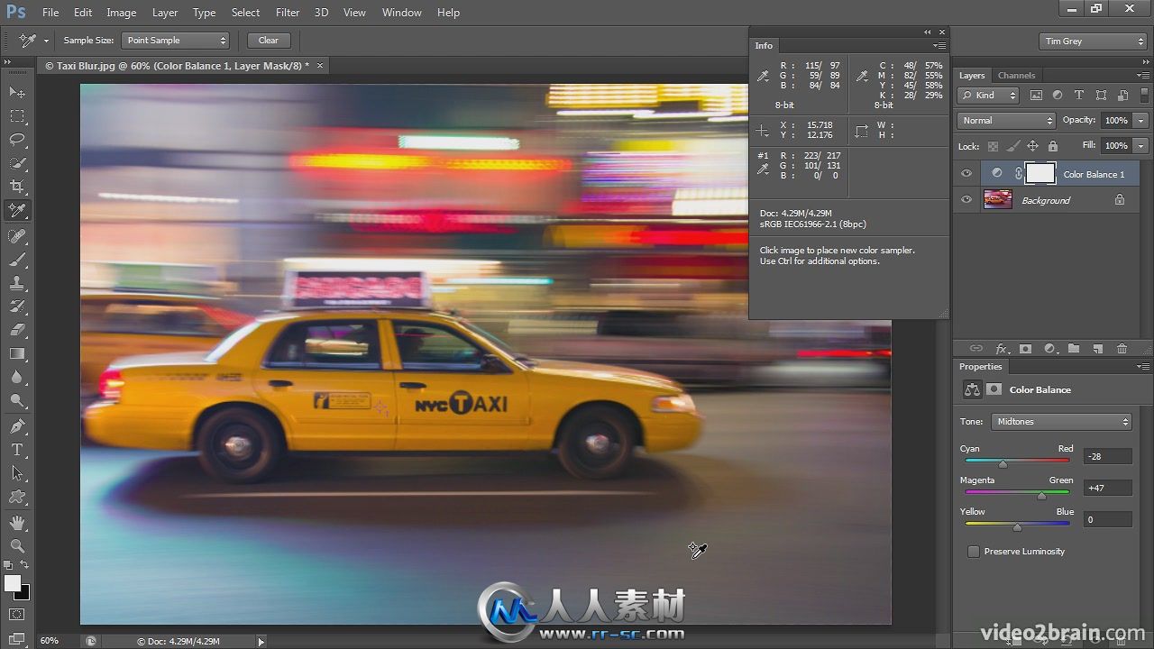Open the layer Kind filter dropdown
The image size is (1154, 649).
988,95
